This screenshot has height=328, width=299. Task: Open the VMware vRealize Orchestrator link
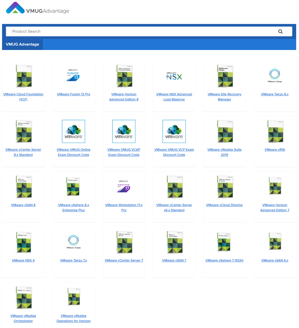(x=23, y=318)
